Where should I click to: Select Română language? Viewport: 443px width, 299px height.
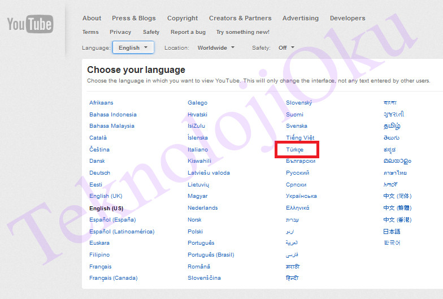199,267
